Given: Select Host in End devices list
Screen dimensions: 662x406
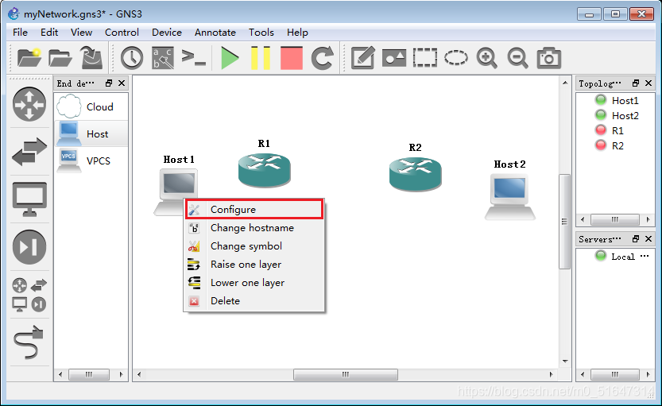Looking at the screenshot, I should point(91,133).
